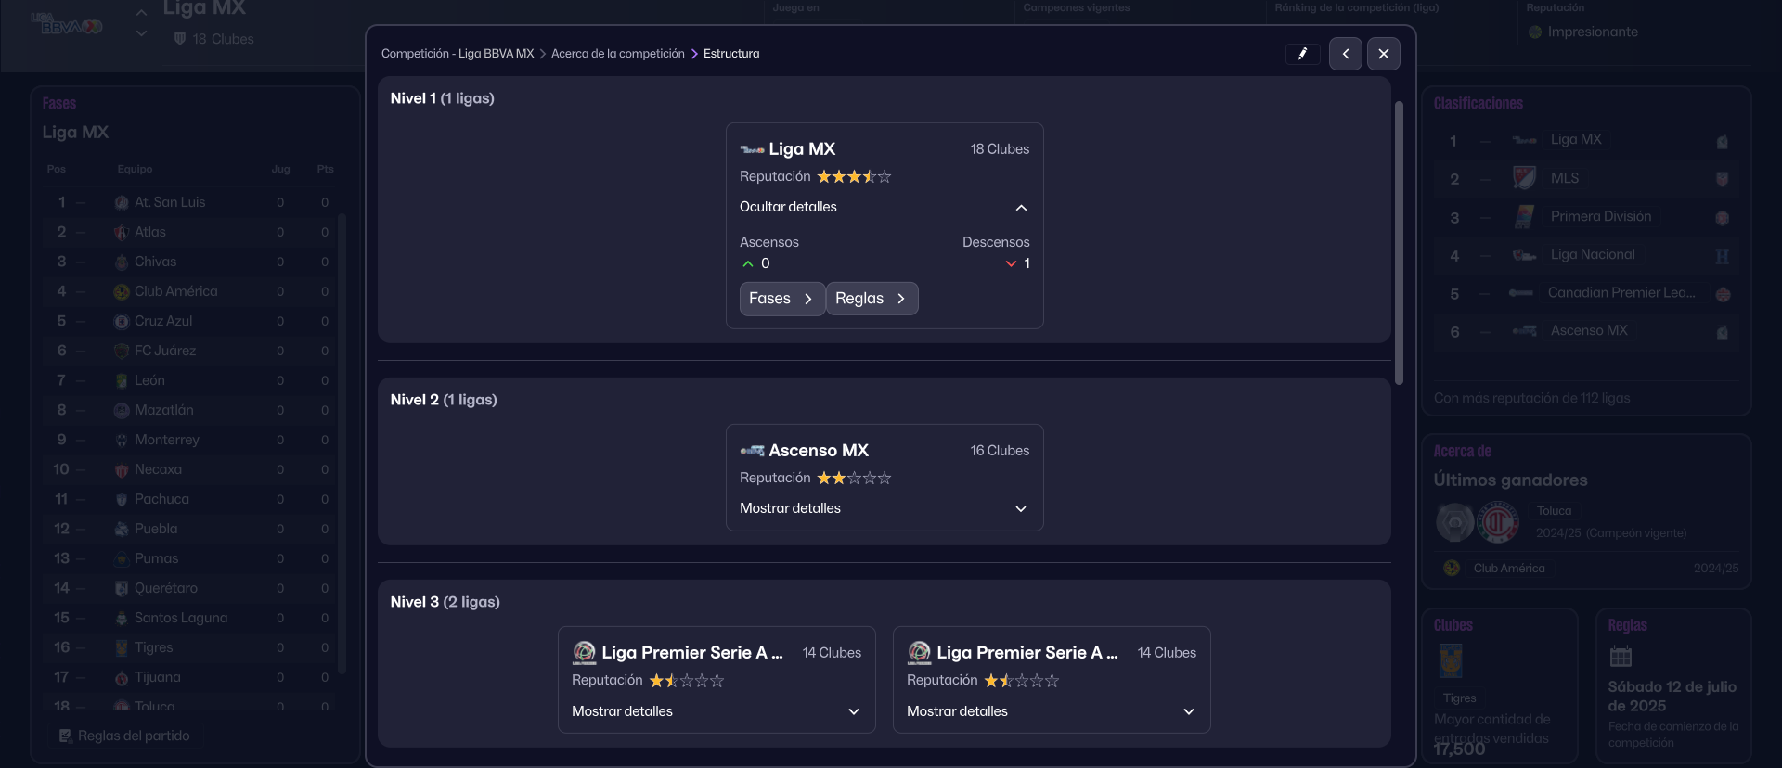Select 'Competición - Liga BBVA MX' breadcrumb
1782x768 pixels.
[458, 54]
